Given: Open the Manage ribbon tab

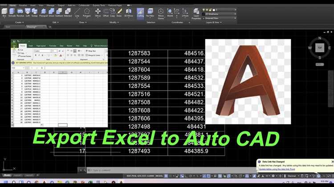Looking at the screenshot, I should pos(50,5).
